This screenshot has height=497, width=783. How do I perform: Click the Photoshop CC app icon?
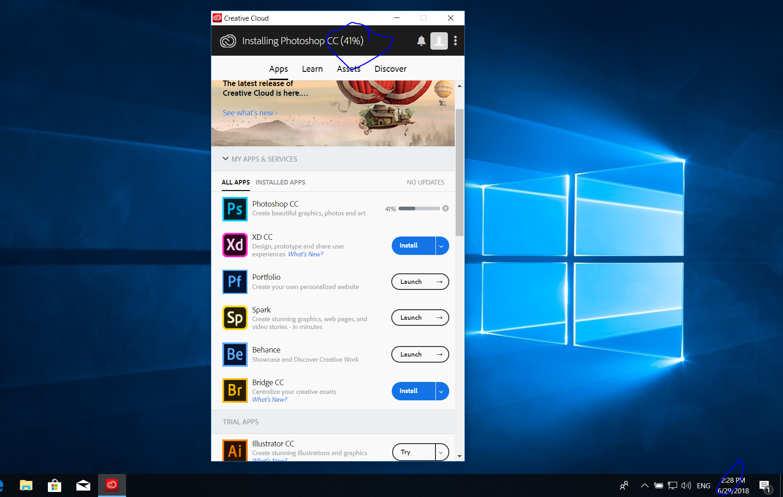(x=235, y=209)
